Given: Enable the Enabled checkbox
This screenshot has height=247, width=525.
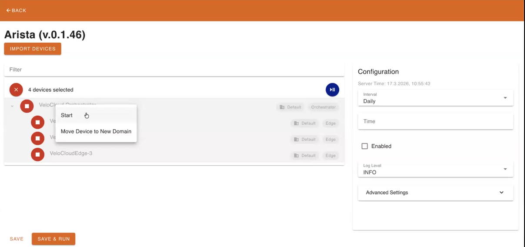Looking at the screenshot, I should coord(365,147).
